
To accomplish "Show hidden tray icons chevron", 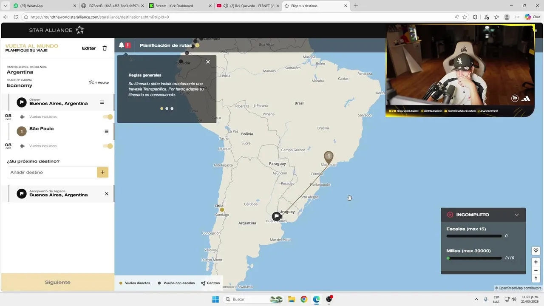I will (476, 299).
